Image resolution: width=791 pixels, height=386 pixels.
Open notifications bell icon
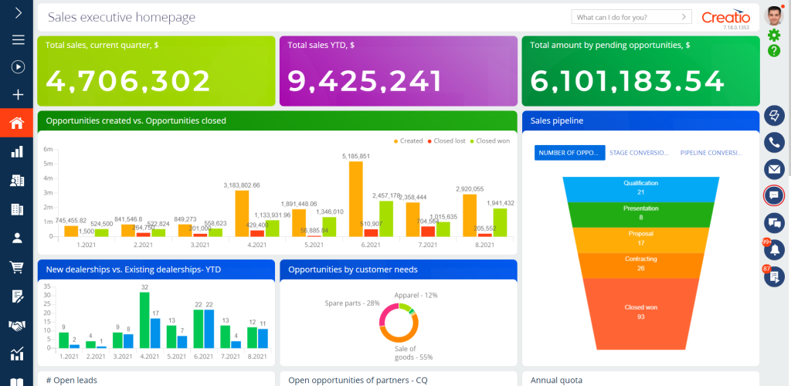tap(774, 249)
